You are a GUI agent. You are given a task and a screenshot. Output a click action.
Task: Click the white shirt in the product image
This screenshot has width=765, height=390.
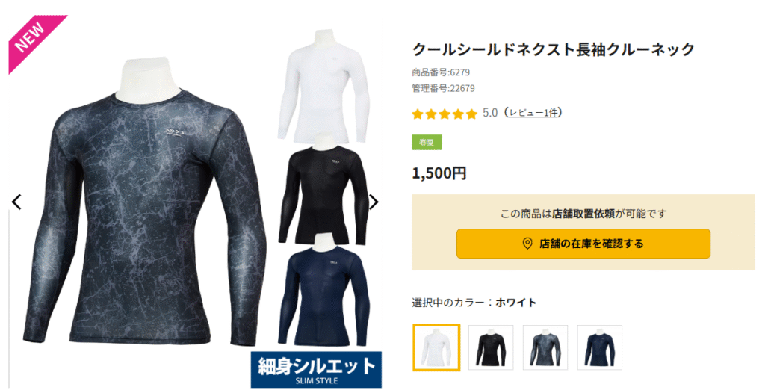point(321,86)
